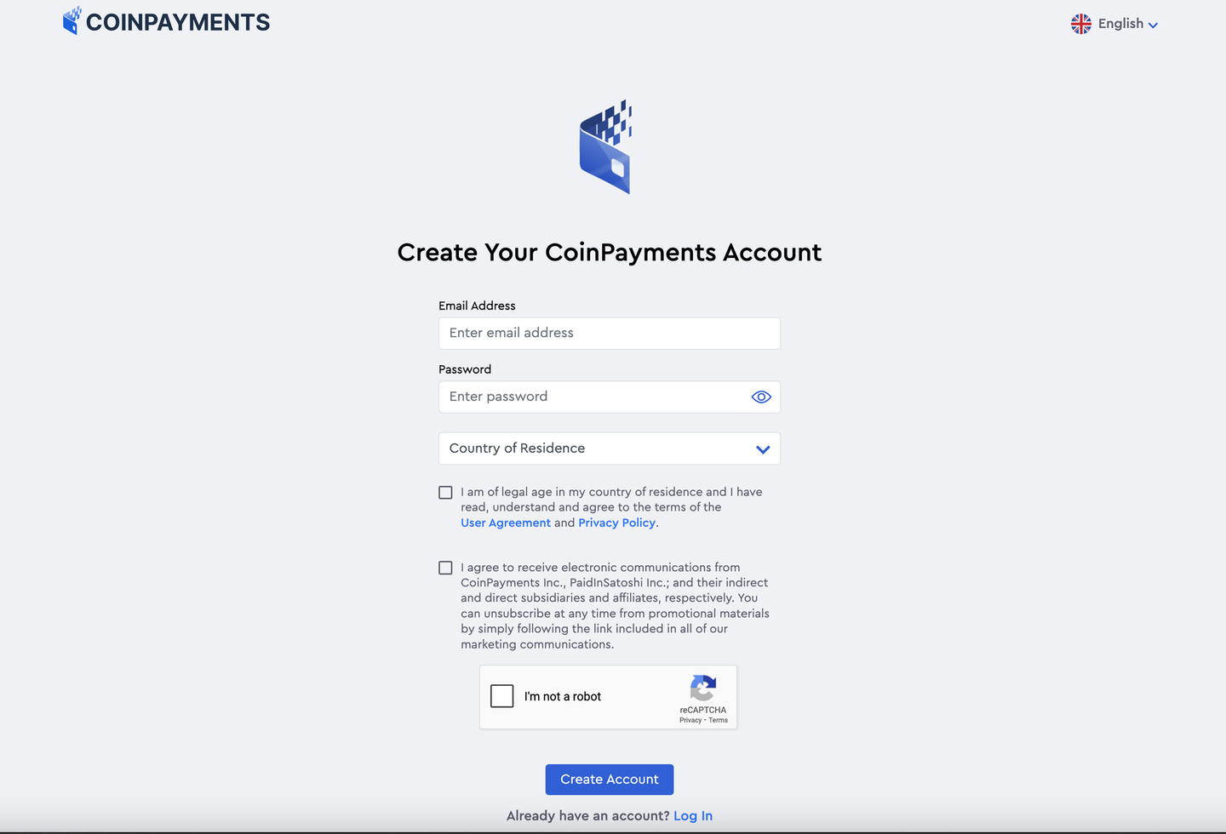This screenshot has height=834, width=1226.
Task: Reveal the password with the eye icon
Action: pos(760,397)
